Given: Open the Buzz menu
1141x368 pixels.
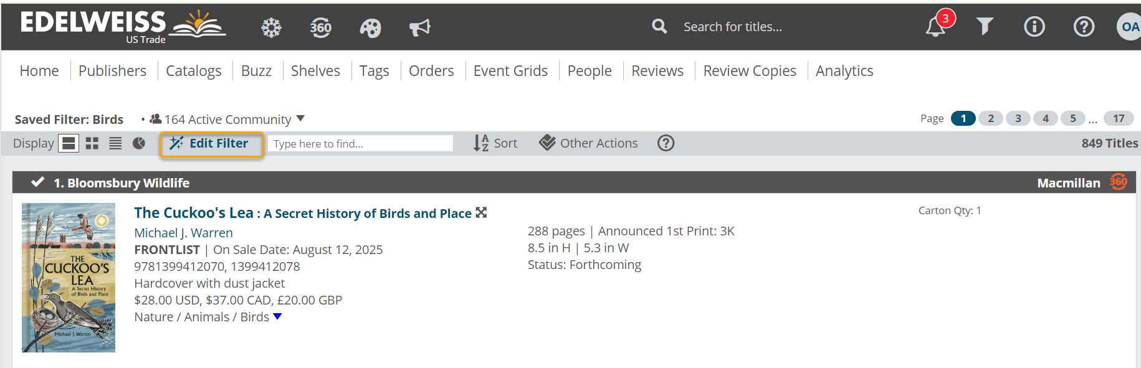Looking at the screenshot, I should 256,71.
